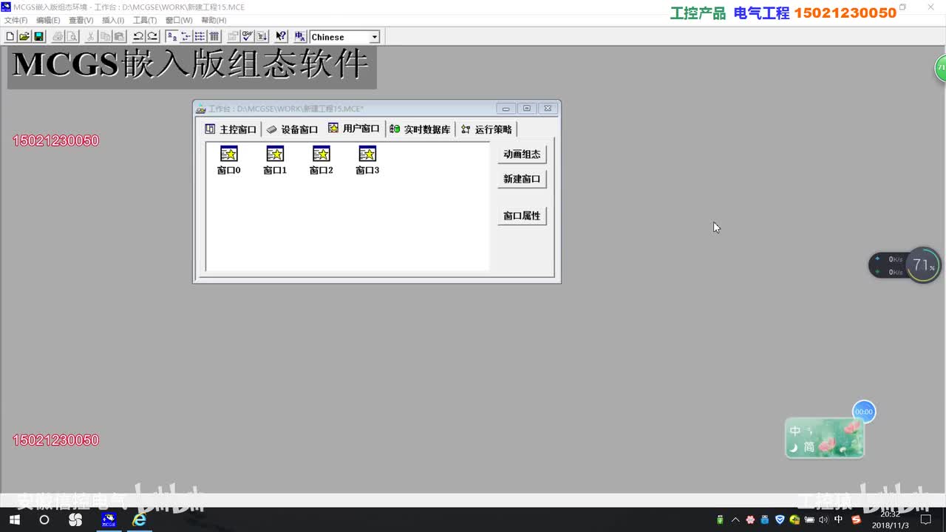This screenshot has height=532, width=946.
Task: Open the 工具(T) menu
Action: coord(144,21)
